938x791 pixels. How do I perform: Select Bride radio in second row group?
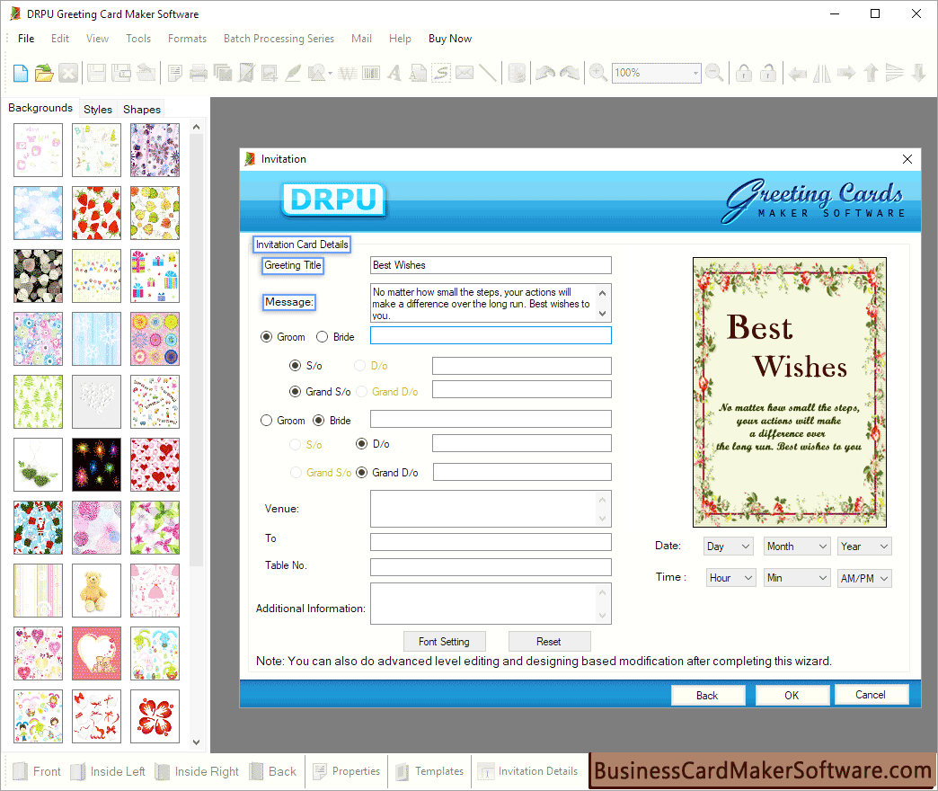tap(319, 421)
